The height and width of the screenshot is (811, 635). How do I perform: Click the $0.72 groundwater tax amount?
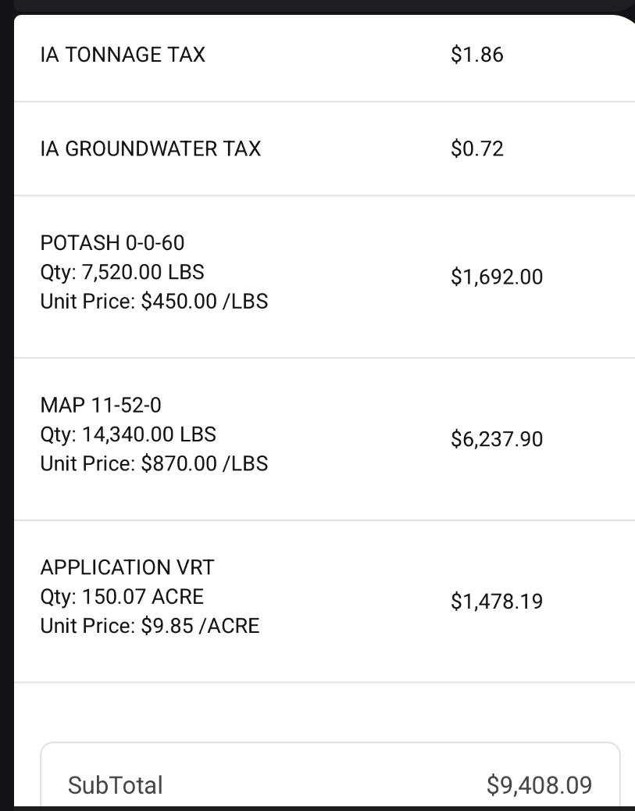(x=477, y=148)
